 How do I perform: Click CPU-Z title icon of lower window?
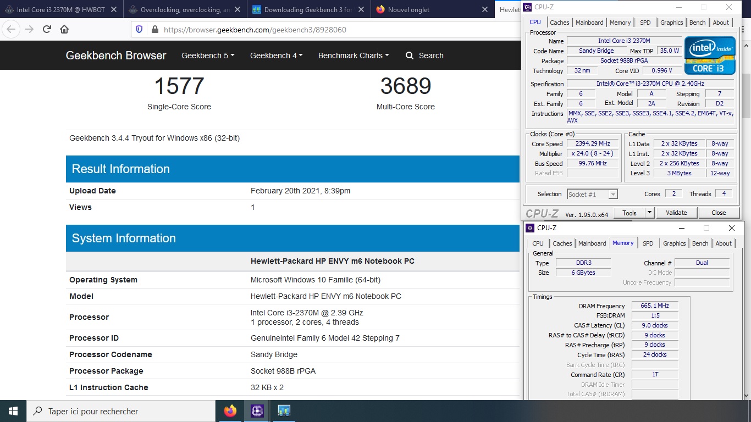530,228
